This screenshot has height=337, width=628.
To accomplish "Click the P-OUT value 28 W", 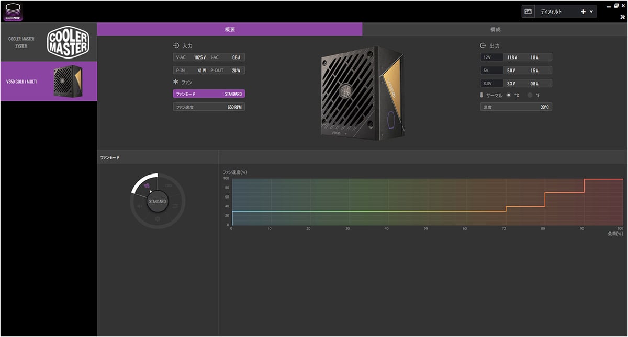I will 236,71.
